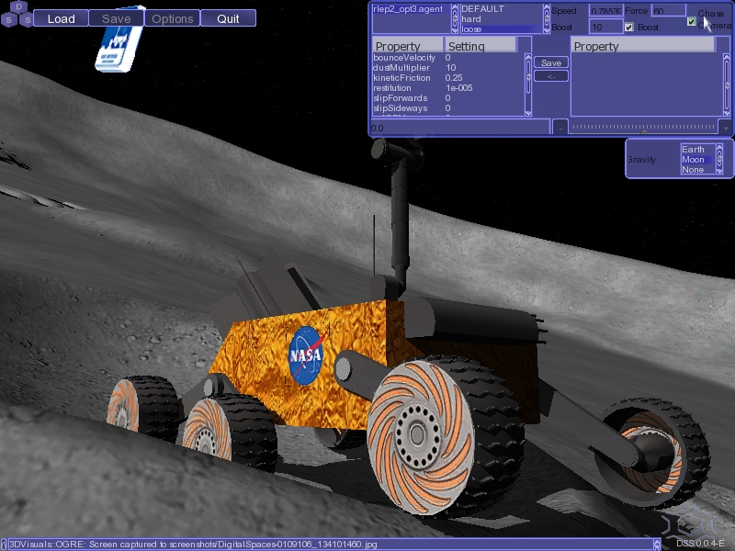
Task: Select Earth gravity
Action: coord(697,150)
